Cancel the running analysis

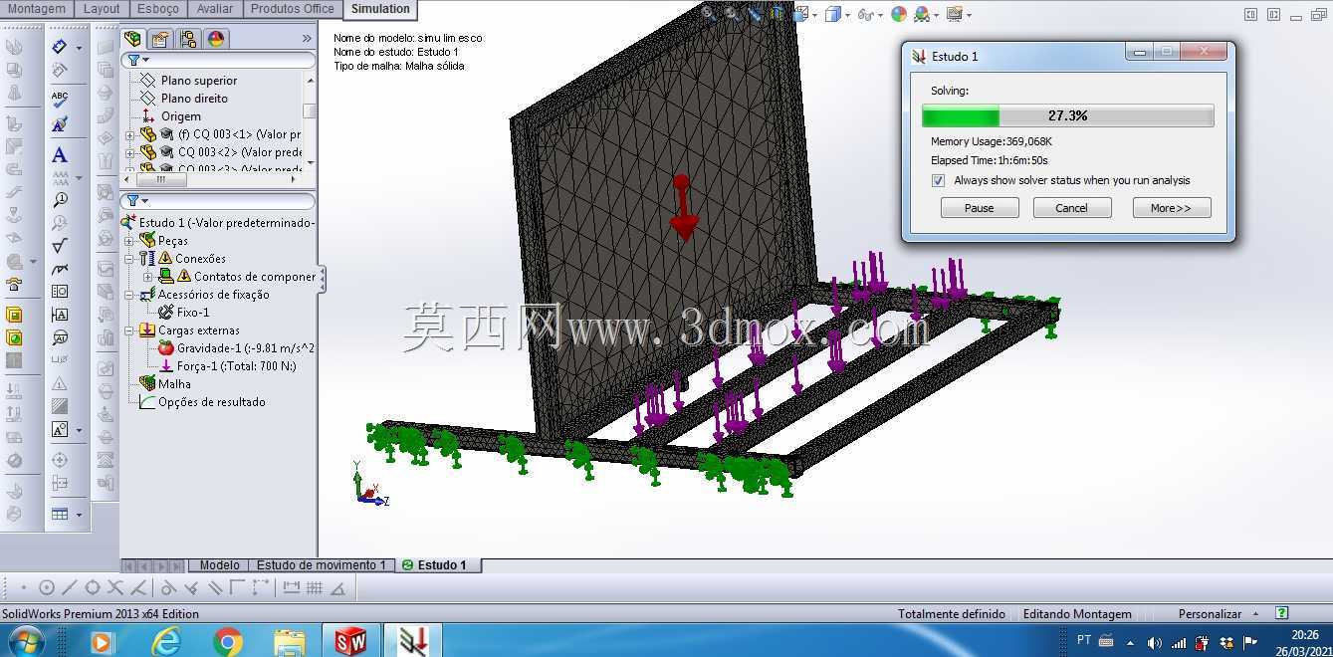pos(1071,208)
